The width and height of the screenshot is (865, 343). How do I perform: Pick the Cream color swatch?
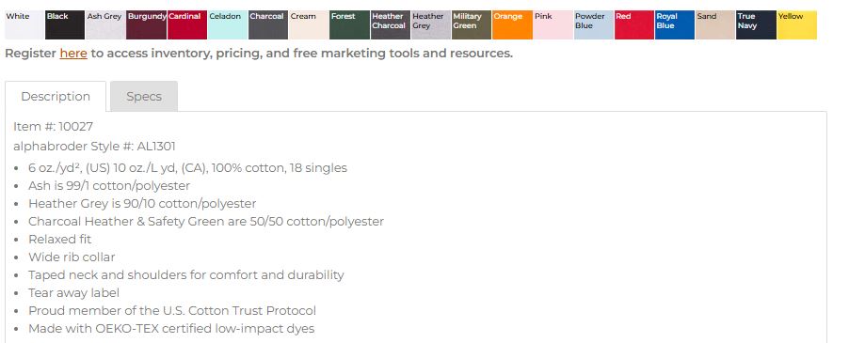click(x=309, y=24)
